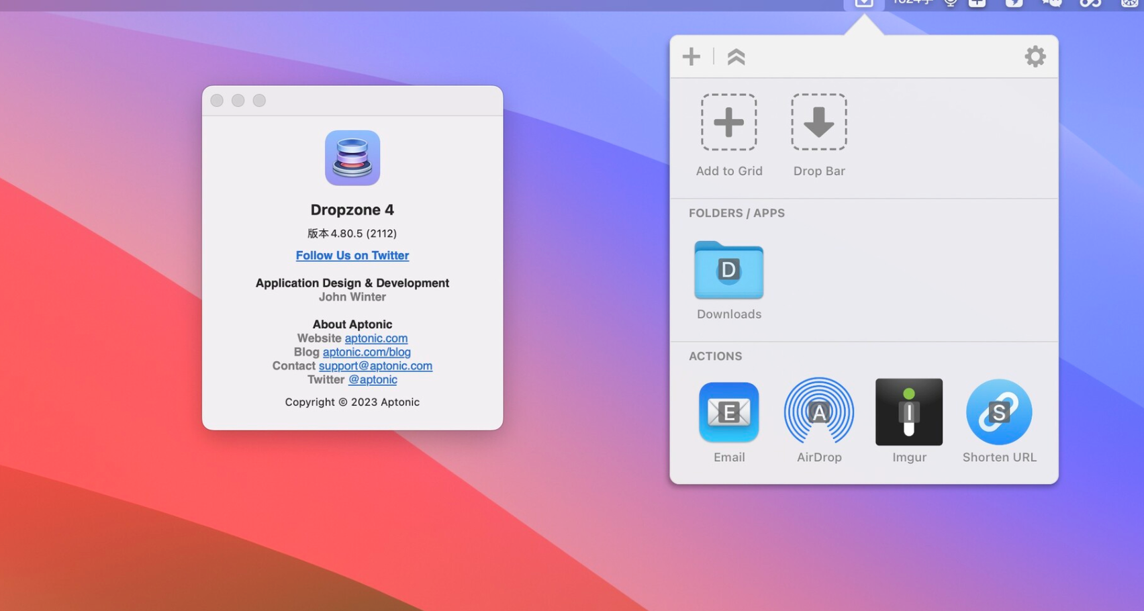The image size is (1144, 611).
Task: Select the Imgur action
Action: point(908,421)
